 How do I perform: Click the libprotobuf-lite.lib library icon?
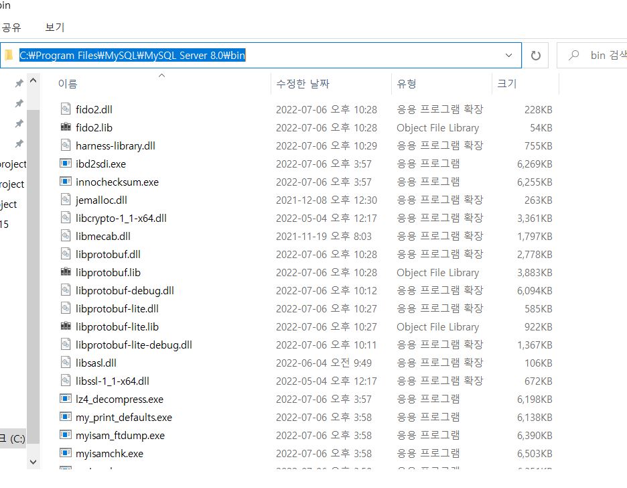(x=66, y=326)
